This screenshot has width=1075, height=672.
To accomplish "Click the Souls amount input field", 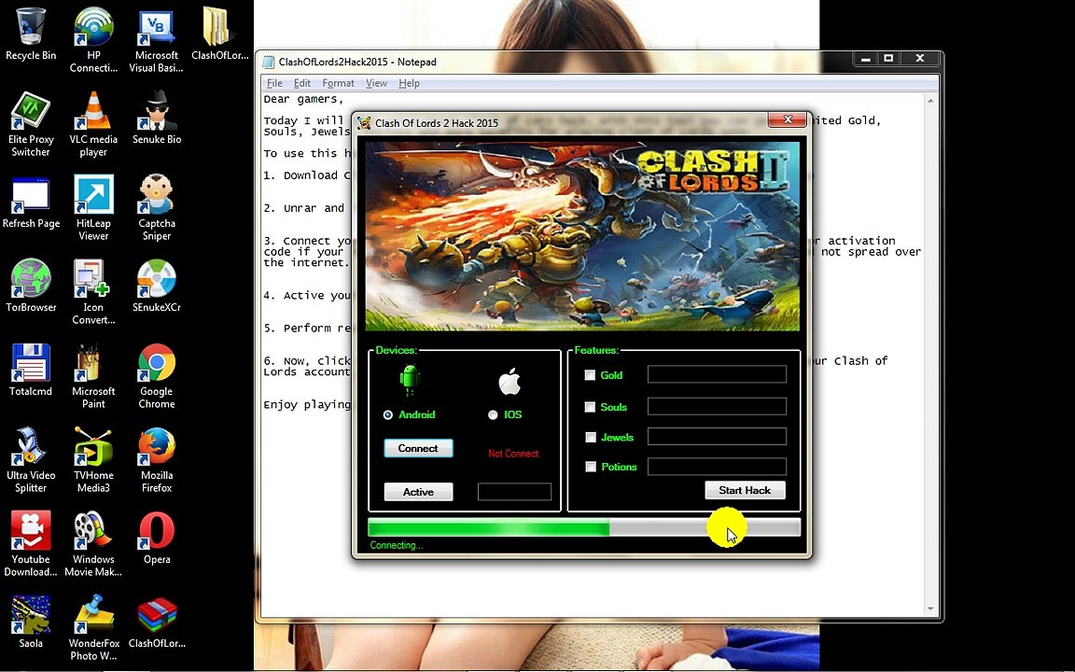I will point(717,406).
